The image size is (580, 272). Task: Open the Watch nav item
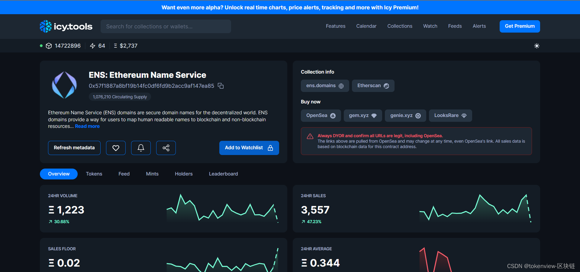(x=430, y=26)
